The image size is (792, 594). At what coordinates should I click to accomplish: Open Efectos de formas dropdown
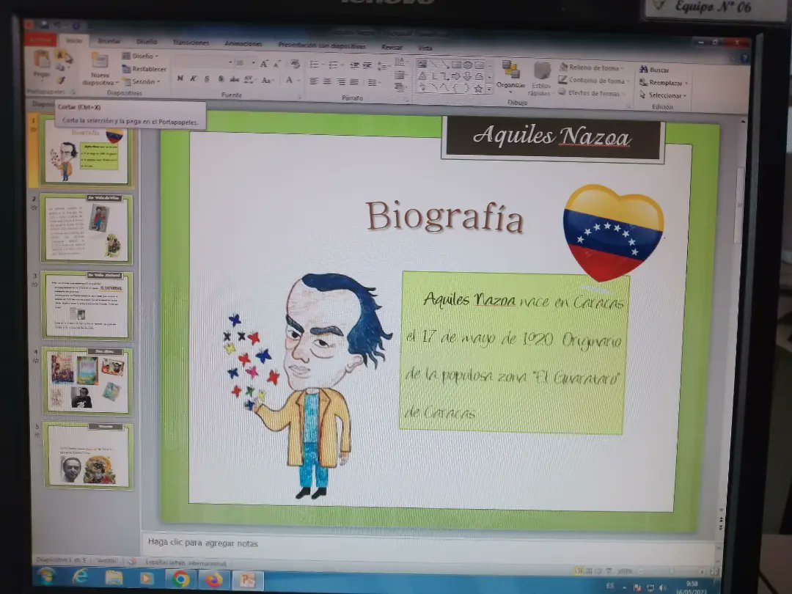click(x=592, y=93)
